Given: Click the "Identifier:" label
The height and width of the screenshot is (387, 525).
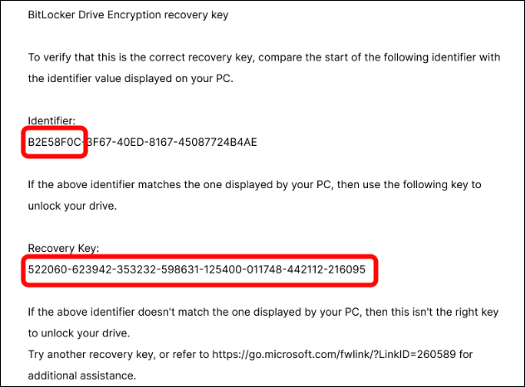Looking at the screenshot, I should pos(52,121).
